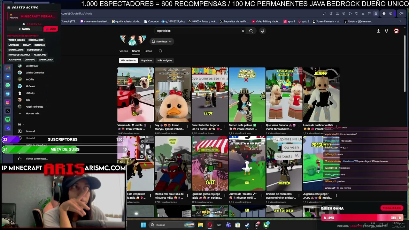
Task: Open Messenger in the browser sidebar
Action: click(8, 77)
